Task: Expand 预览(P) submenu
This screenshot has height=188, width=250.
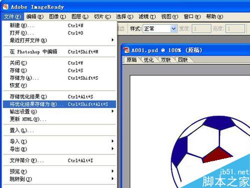Action: (59, 171)
